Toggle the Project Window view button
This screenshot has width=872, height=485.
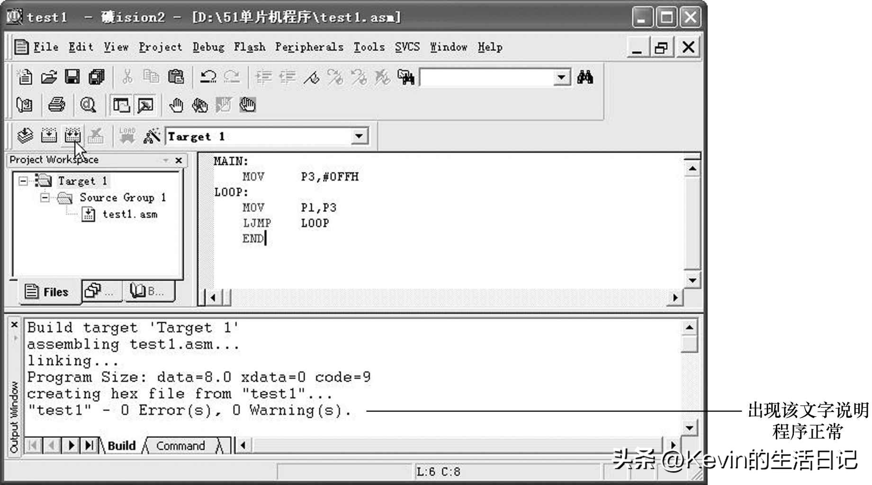tap(121, 105)
